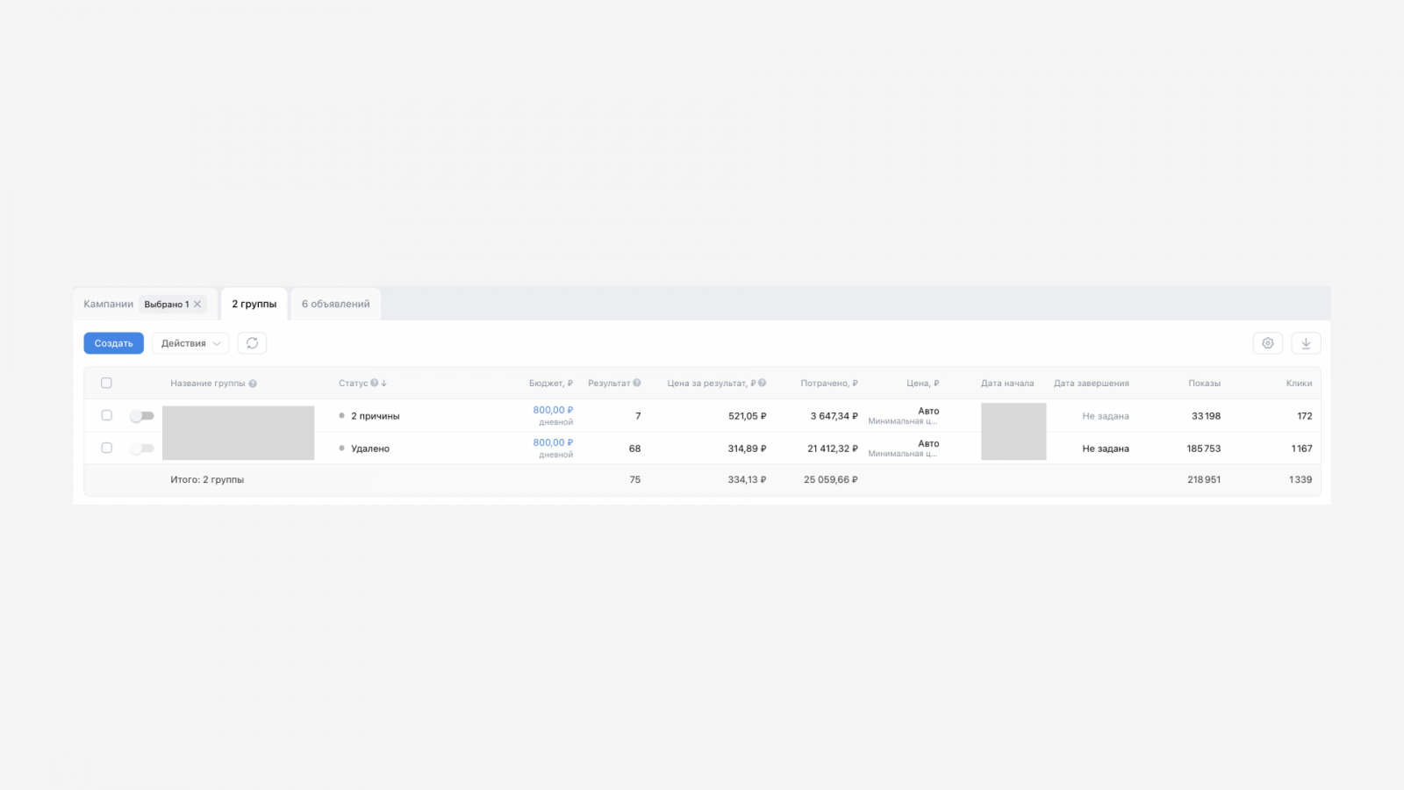Open the '6 объявлений' tab
The image size is (1404, 790).
pos(335,305)
